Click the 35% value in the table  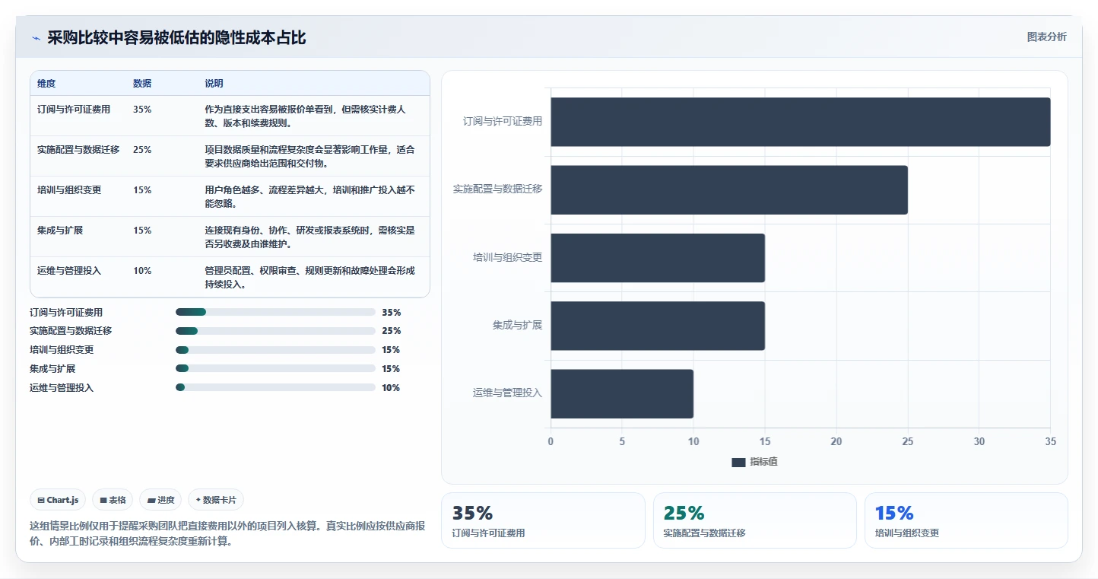pos(142,110)
